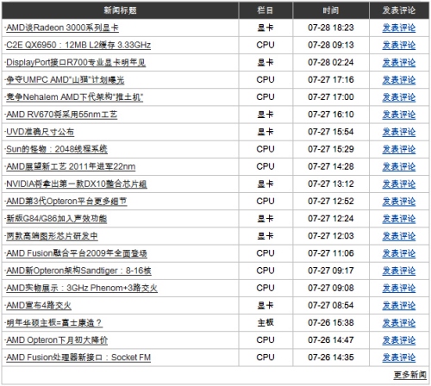Screen dimensions: 431x386
Task: Click time cell '07-27 17:00'
Action: [x=331, y=97]
